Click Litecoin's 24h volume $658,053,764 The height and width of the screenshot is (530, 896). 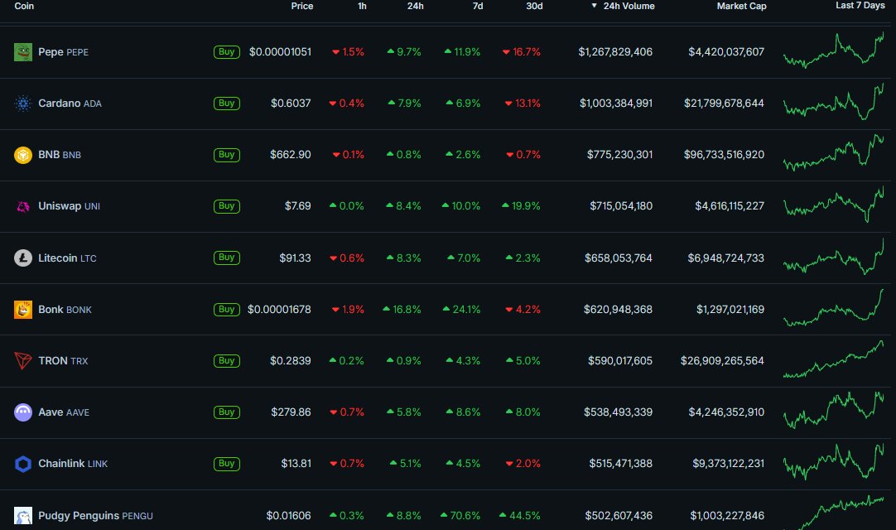619,258
